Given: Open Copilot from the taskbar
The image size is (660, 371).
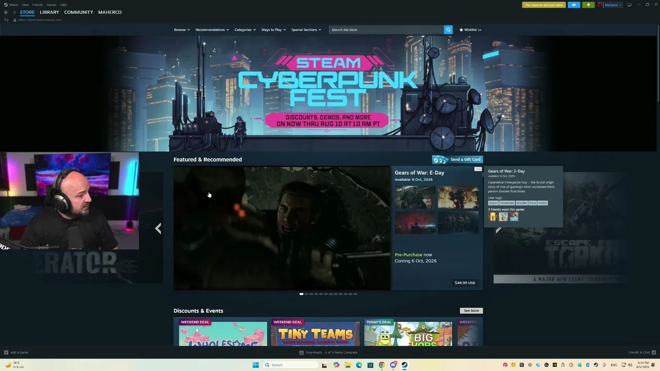Looking at the screenshot, I should tap(336, 365).
